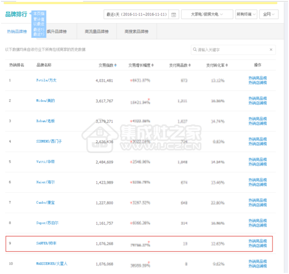Click the 热销排名 column header
289x274 pixels.
(x=17, y=65)
